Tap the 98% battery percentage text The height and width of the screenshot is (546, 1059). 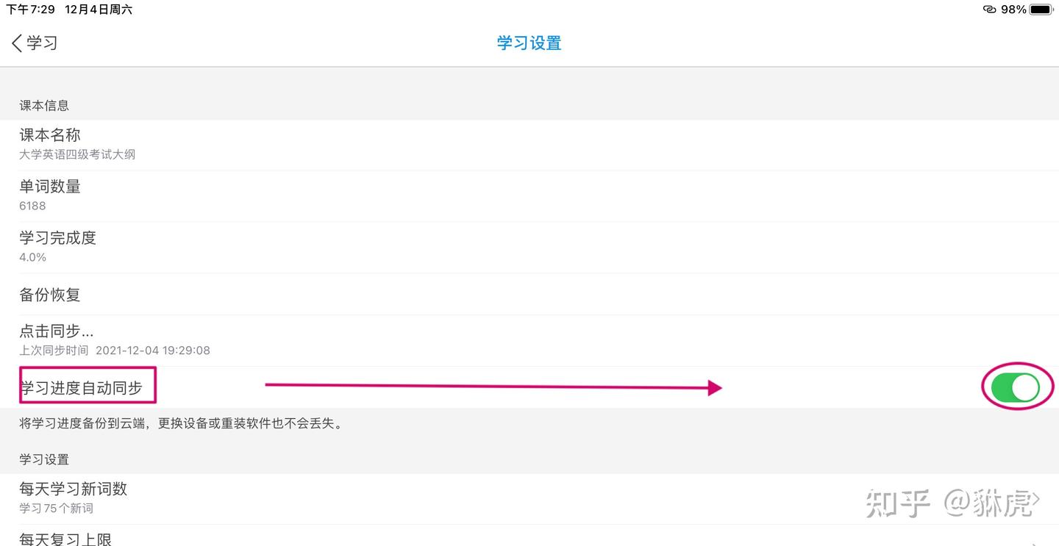pos(1013,10)
